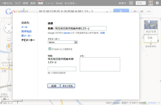
Task: Click the 熊雷太 account name
Action: click(122, 3)
